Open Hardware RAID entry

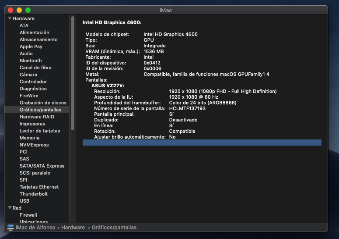37,117
